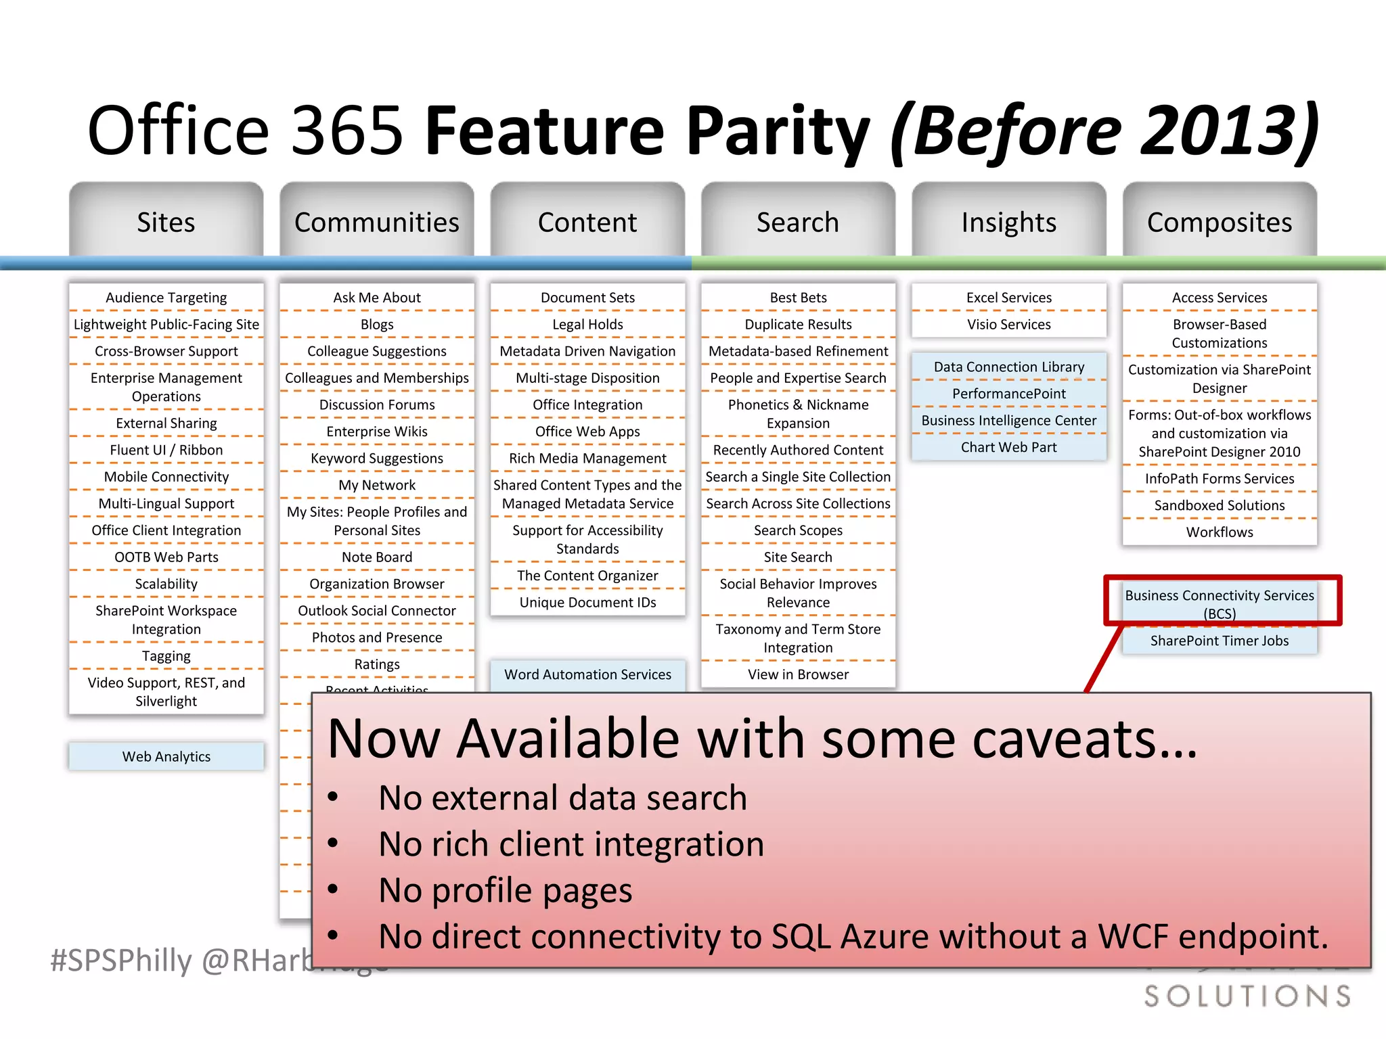Select External Sharing in Sites

pyautogui.click(x=166, y=423)
